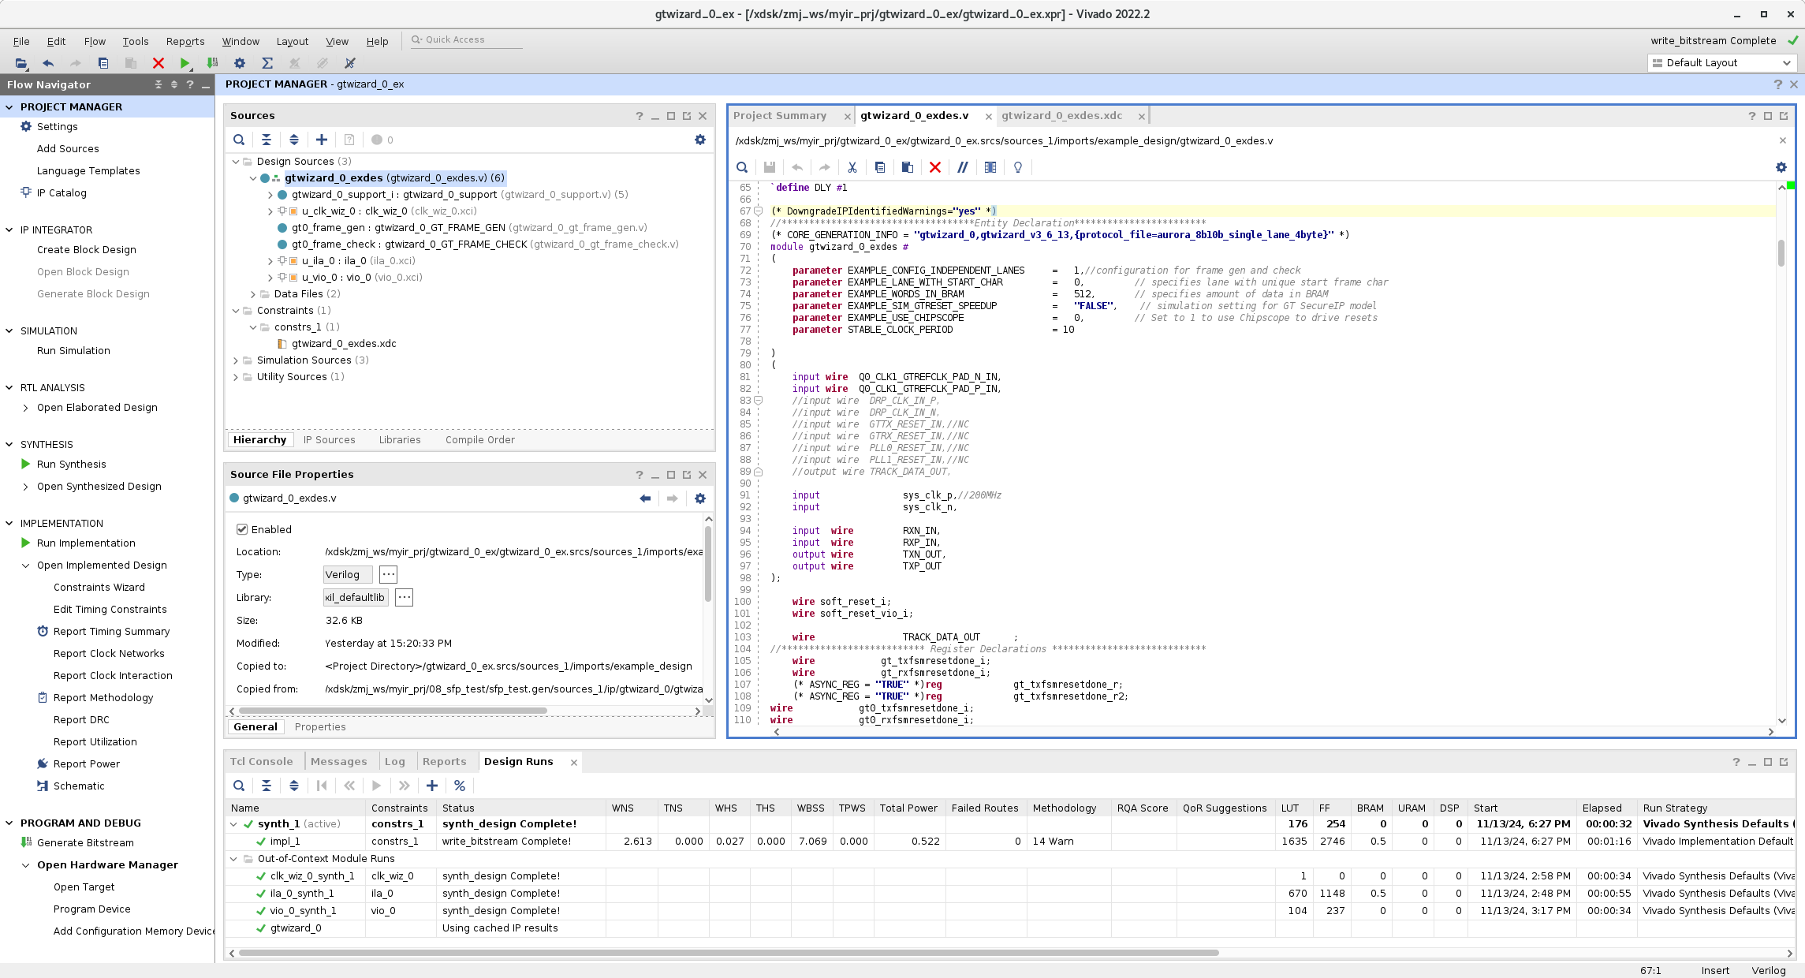
Task: Click the red X cancel icon in main toolbar
Action: pos(158,63)
